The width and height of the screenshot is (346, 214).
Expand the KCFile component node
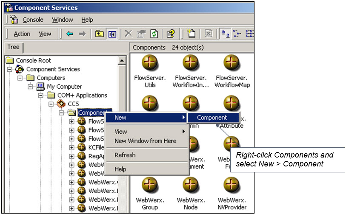(x=71, y=147)
